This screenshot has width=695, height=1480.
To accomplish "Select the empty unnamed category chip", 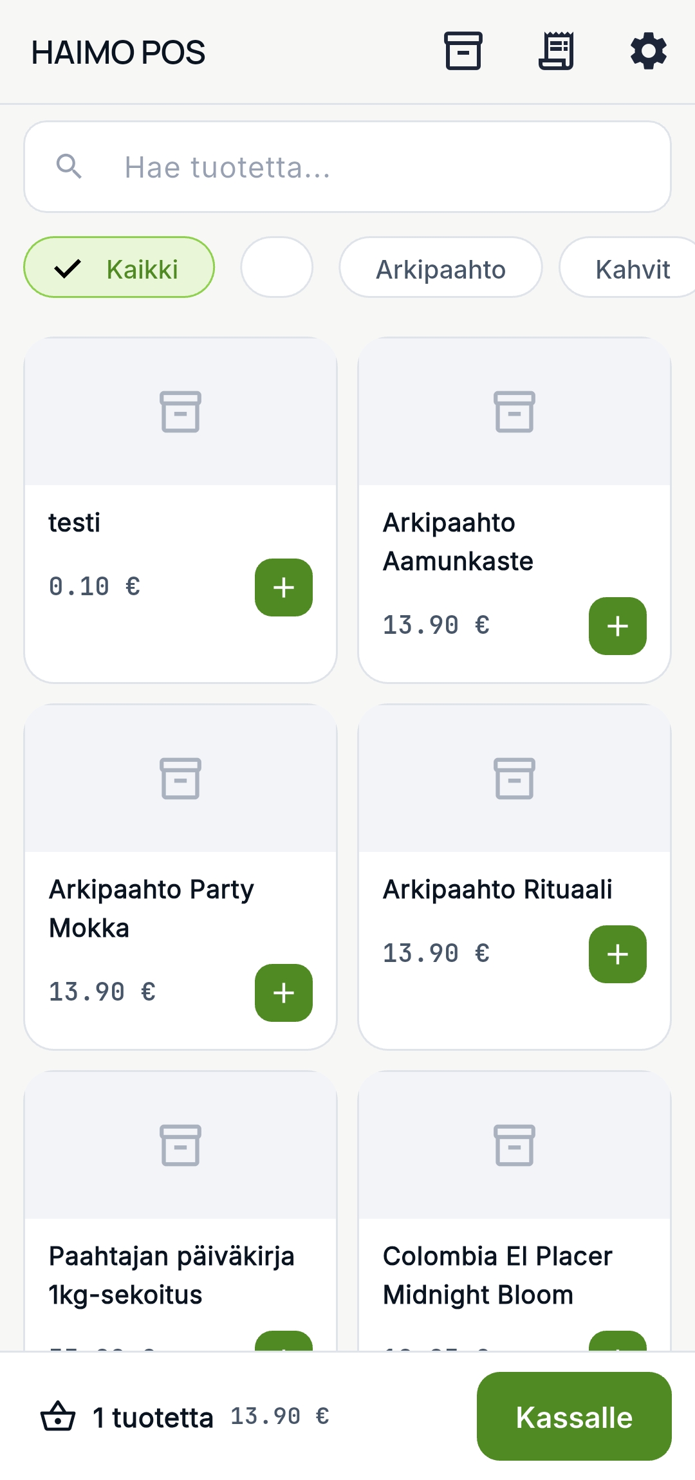I will tap(277, 267).
